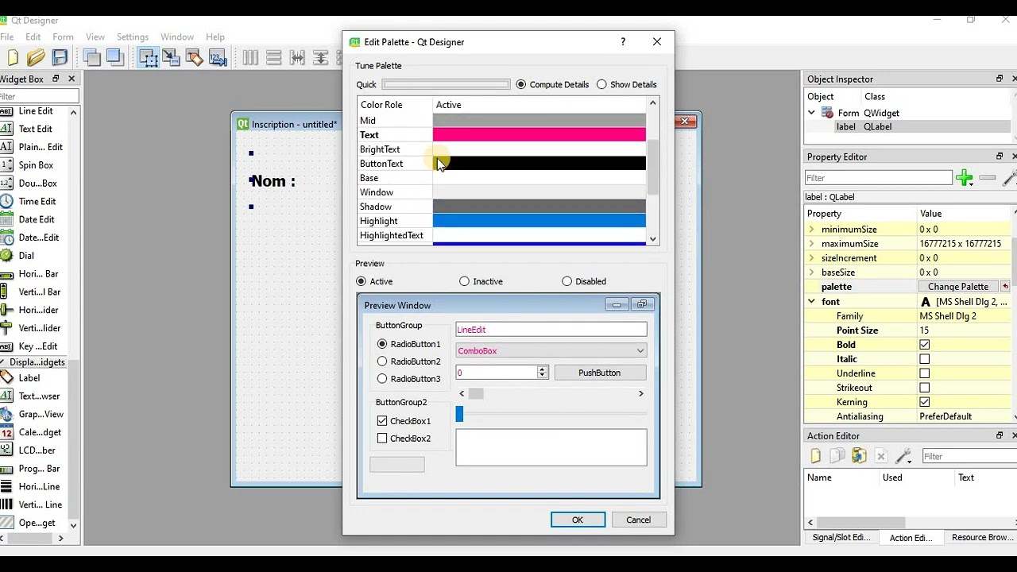Open the Settings menu
1017x572 pixels.
pyautogui.click(x=133, y=37)
